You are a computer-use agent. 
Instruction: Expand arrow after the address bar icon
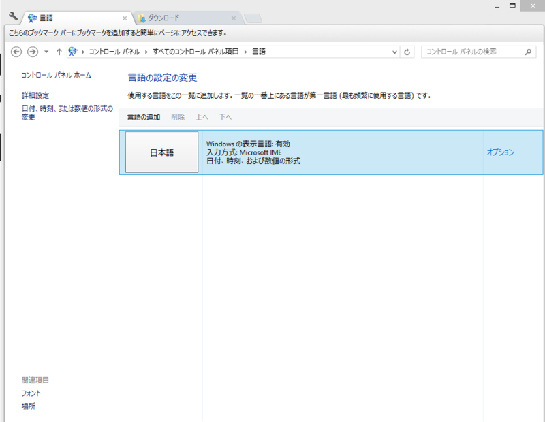pyautogui.click(x=83, y=52)
